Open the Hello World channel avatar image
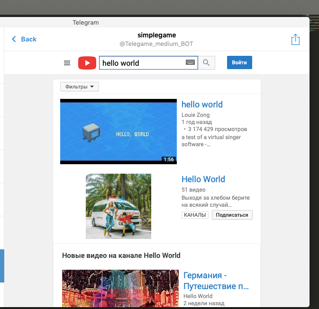Screen dimensions: 319x309 click(118, 206)
